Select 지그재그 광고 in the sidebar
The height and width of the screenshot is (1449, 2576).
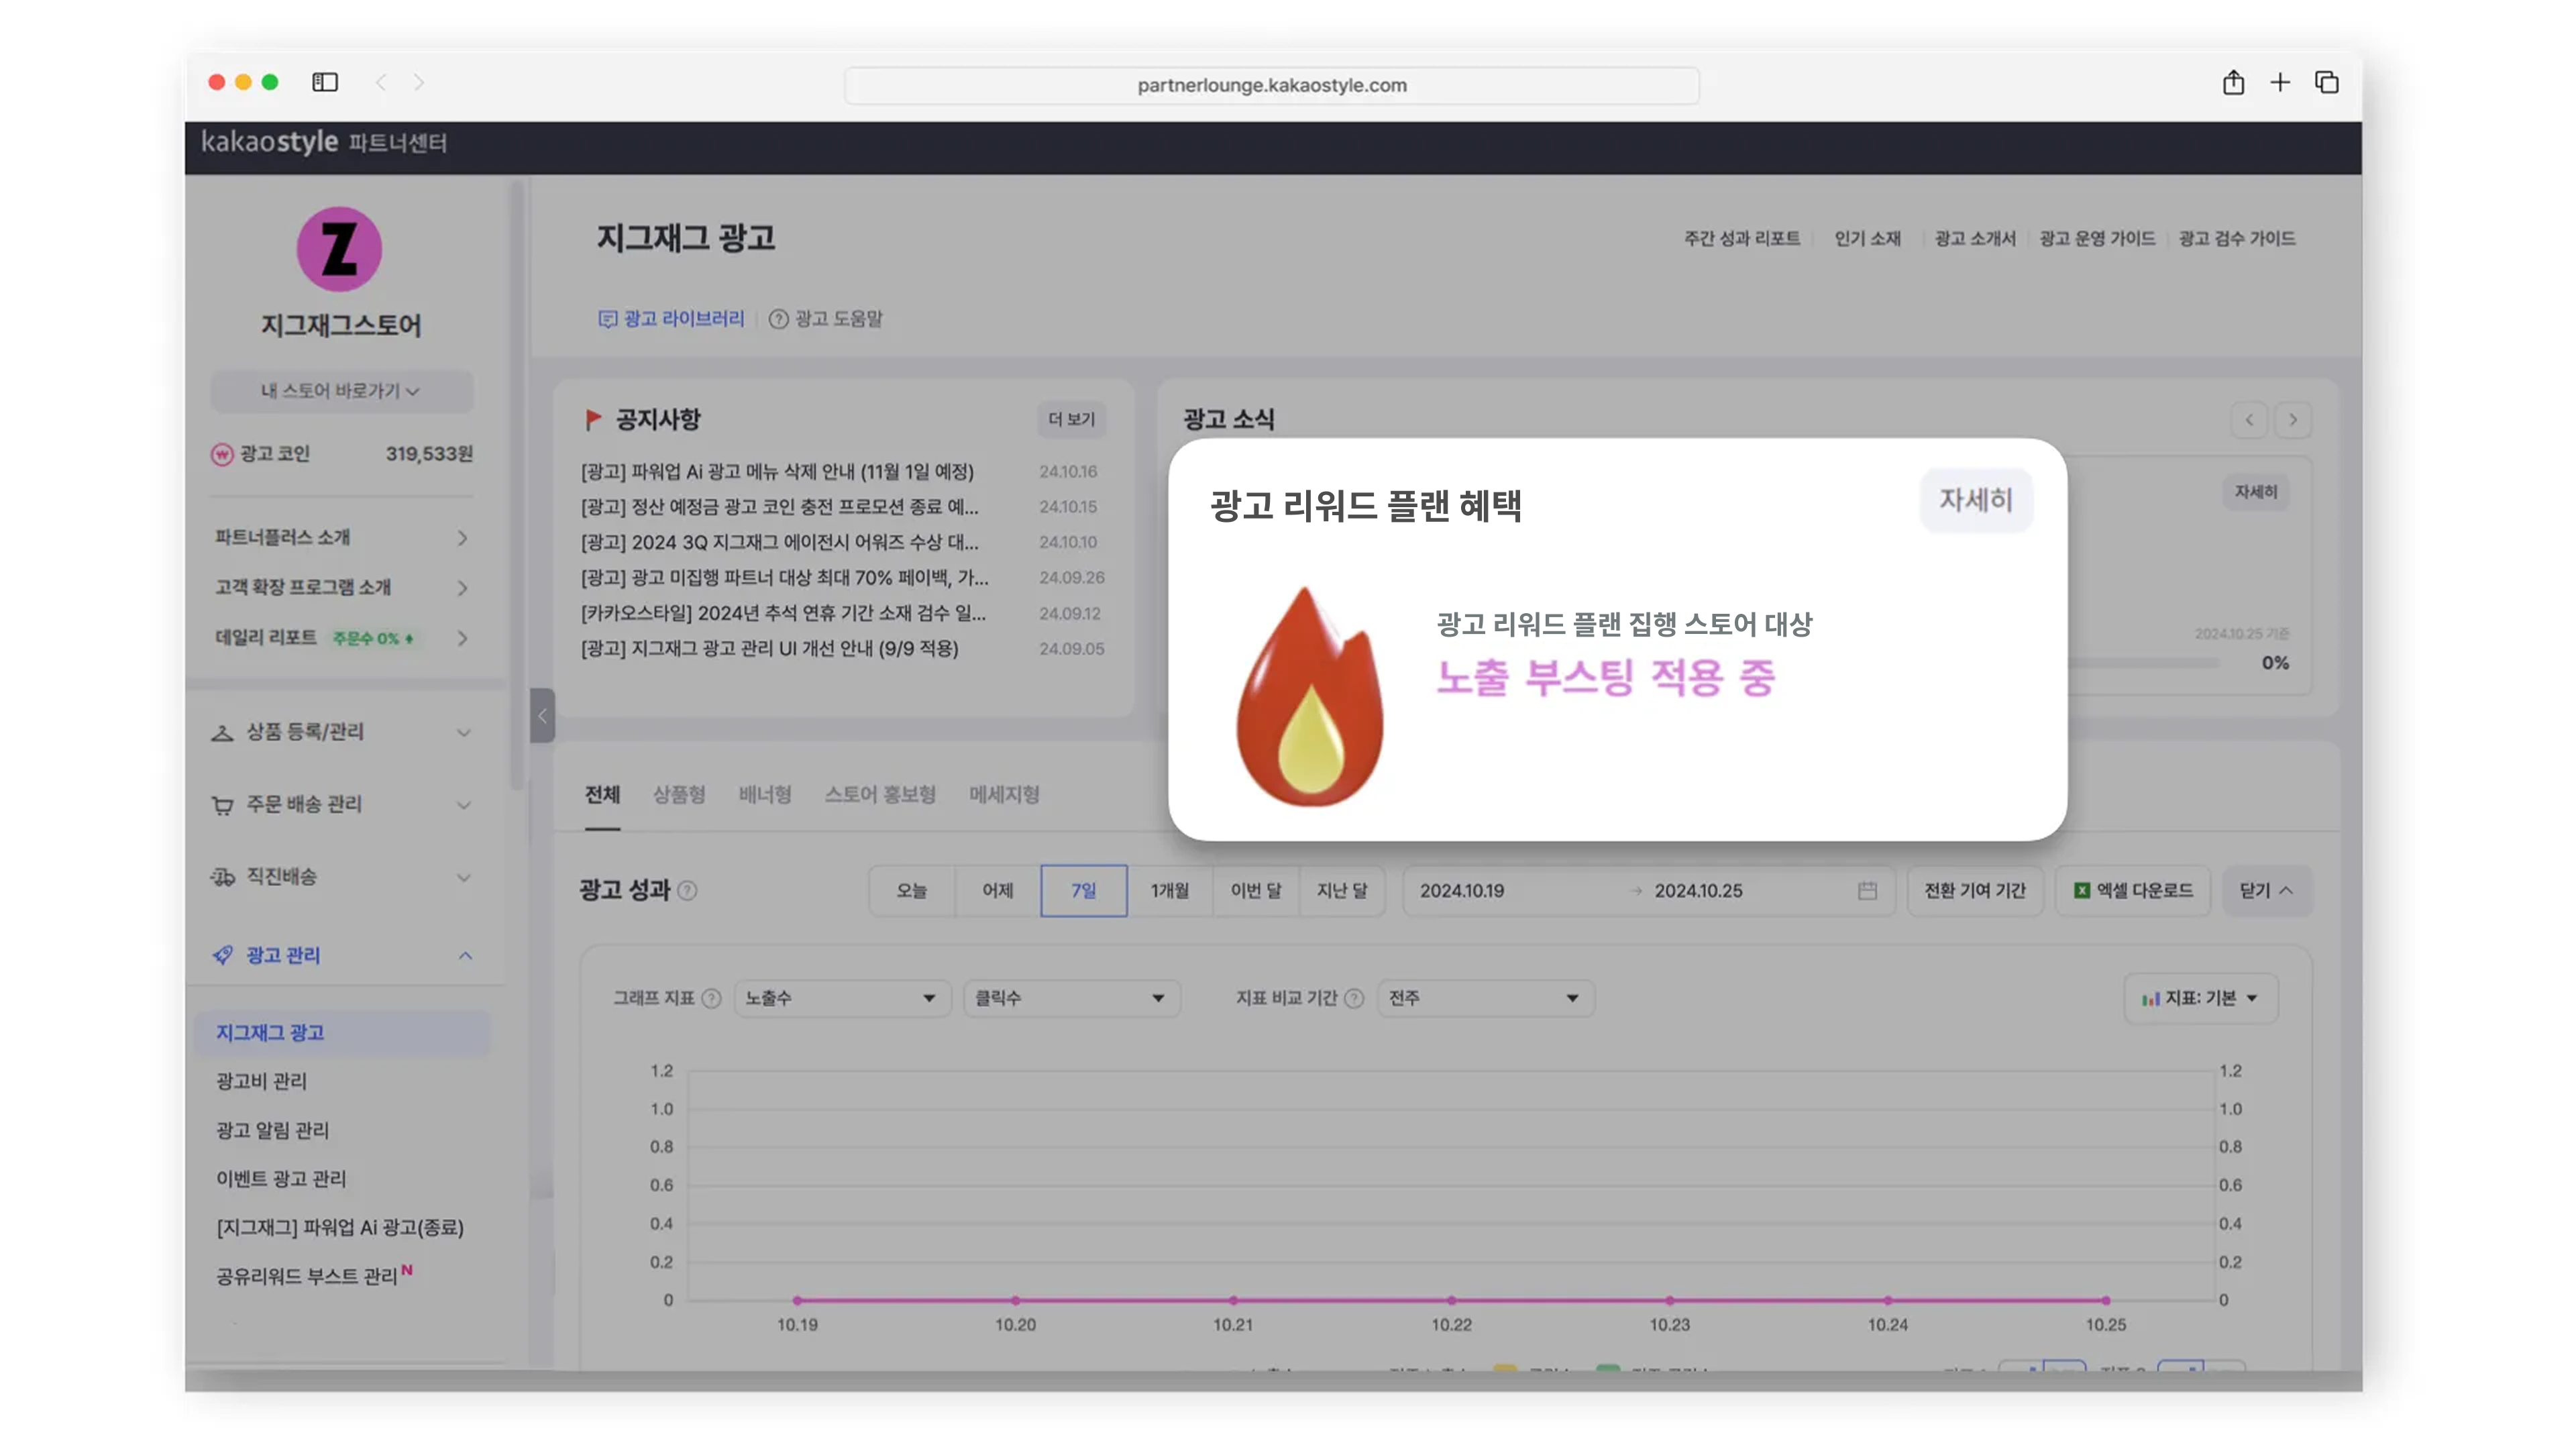(342, 1033)
